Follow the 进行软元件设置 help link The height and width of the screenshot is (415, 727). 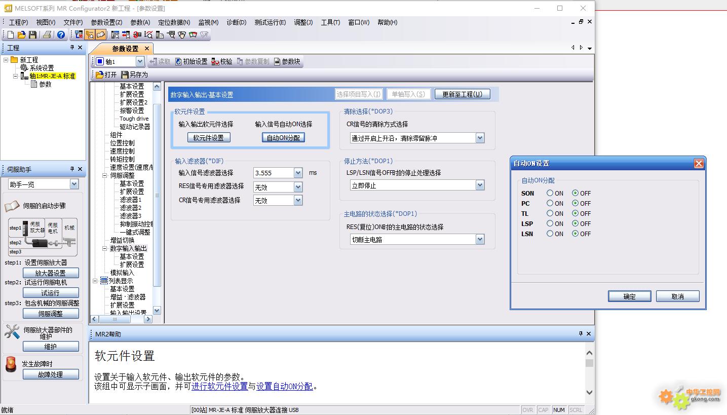point(219,386)
